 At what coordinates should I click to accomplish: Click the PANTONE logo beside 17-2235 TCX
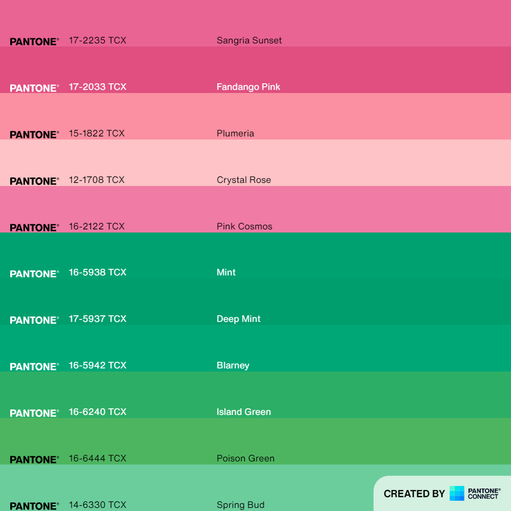[34, 42]
